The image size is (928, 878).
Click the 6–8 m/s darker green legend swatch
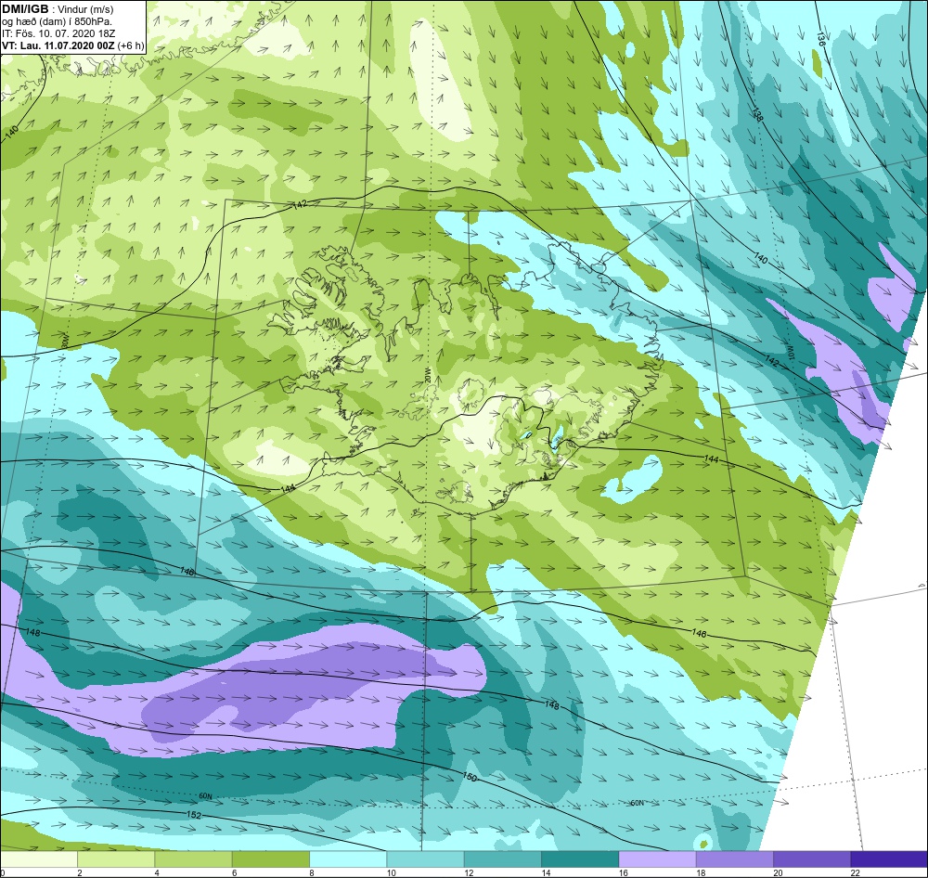point(270,859)
